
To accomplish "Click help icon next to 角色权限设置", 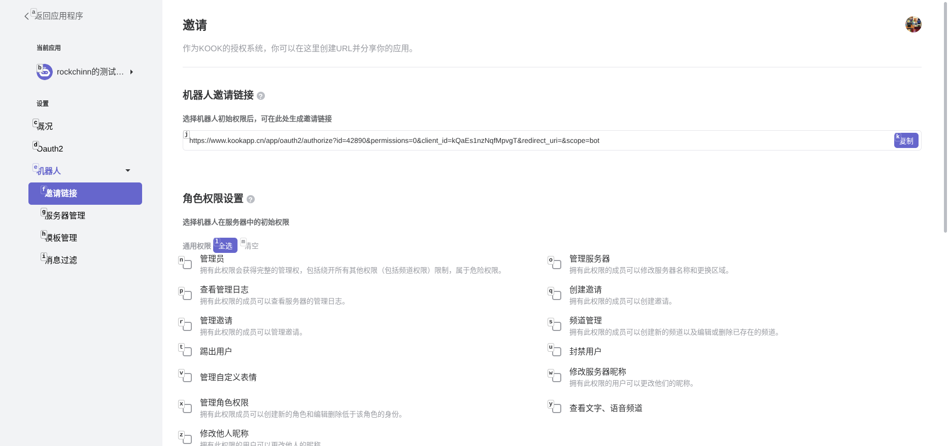I will (251, 199).
